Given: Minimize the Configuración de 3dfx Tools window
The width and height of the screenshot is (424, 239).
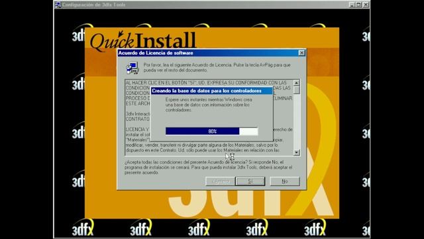Looking at the screenshot, I should pos(352,5).
